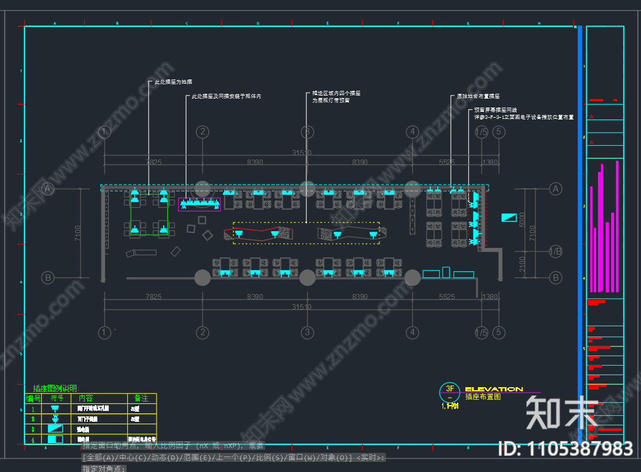Choose the 范围(E) command option

point(198,457)
